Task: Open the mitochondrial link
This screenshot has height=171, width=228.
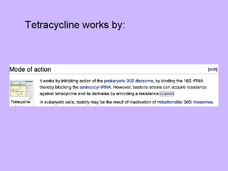Action: pyautogui.click(x=170, y=102)
